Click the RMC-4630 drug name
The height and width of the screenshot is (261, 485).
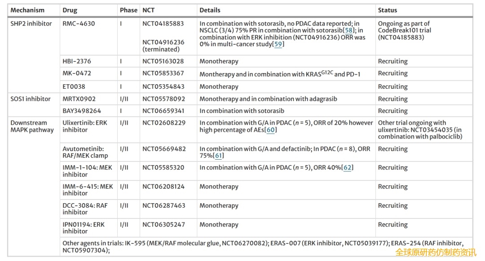coord(79,24)
